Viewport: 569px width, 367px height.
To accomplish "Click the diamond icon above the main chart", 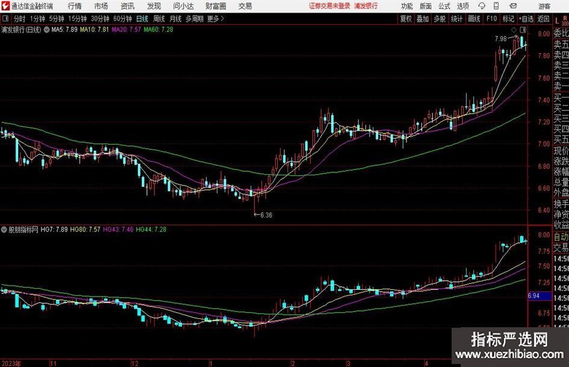I will [x=514, y=30].
